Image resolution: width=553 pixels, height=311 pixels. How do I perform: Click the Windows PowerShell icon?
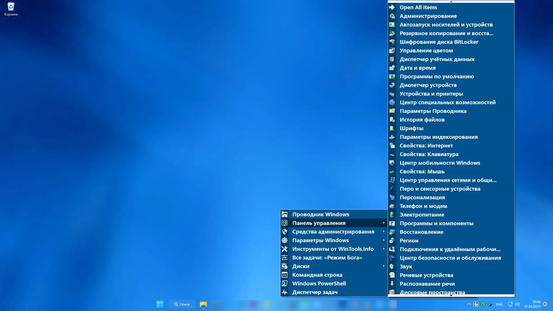pyautogui.click(x=285, y=283)
